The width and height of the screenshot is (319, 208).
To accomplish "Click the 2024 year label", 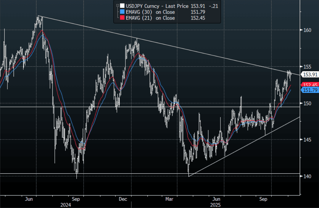I will [x=66, y=205].
